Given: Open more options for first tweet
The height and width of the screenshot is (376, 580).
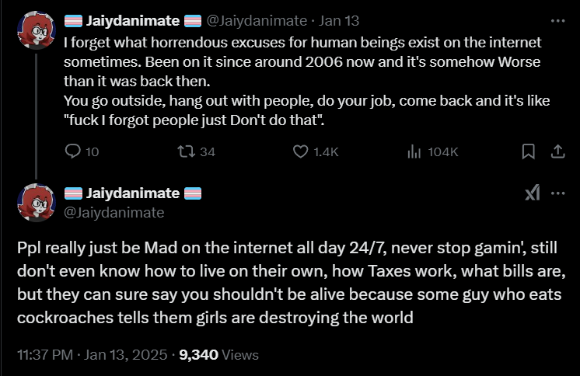Looking at the screenshot, I should pyautogui.click(x=557, y=21).
